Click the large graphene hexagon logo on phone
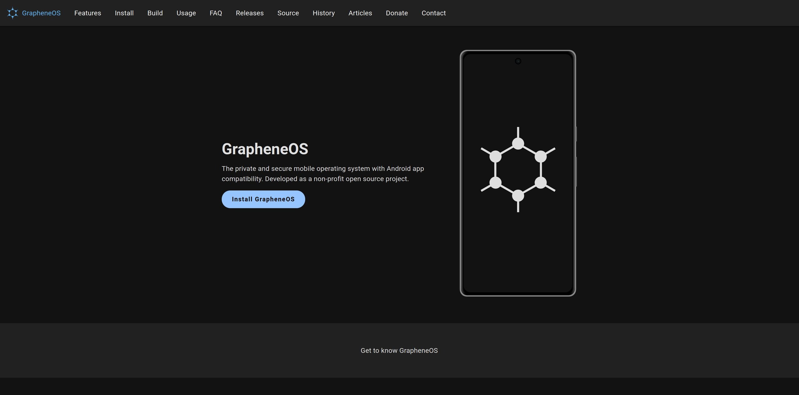This screenshot has height=395, width=799. click(518, 170)
